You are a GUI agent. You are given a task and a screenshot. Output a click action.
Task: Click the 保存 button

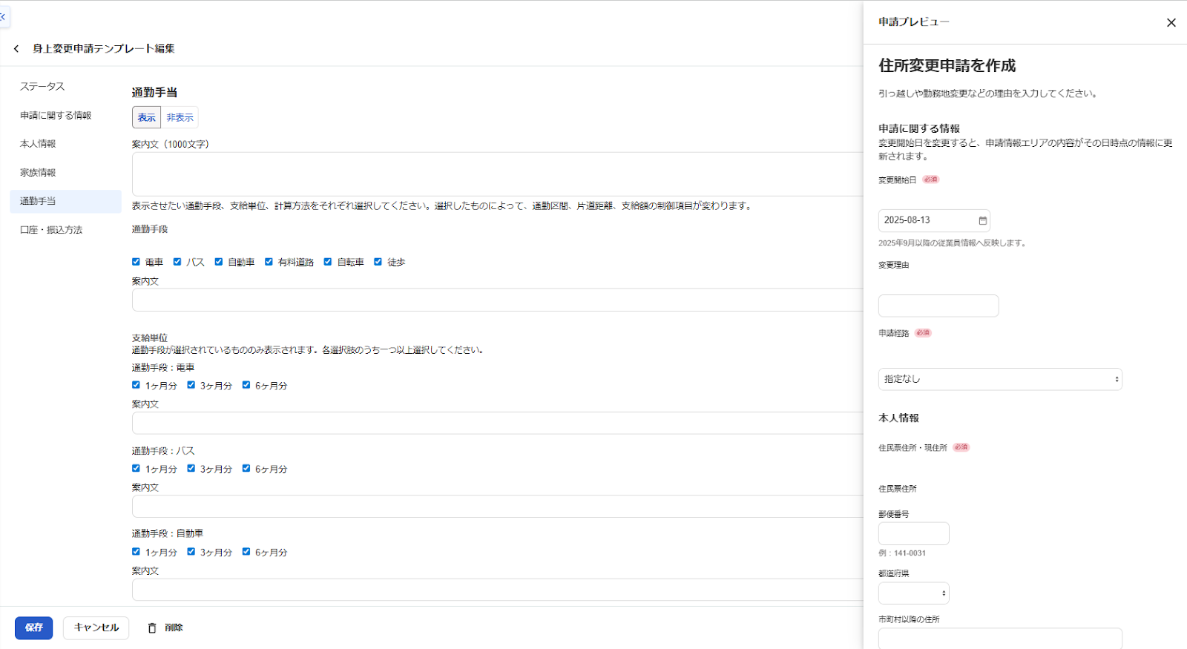point(34,628)
